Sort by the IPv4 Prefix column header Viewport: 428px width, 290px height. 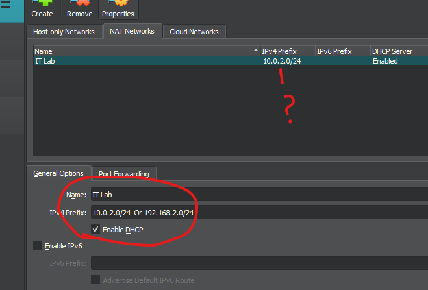click(x=286, y=51)
